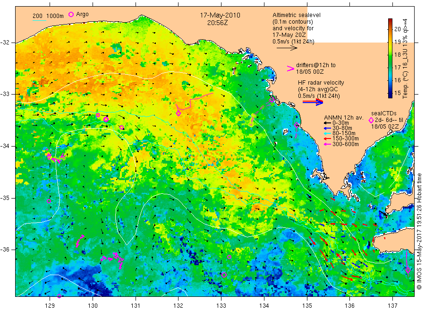Click the 18 degree colorbar label
This screenshot has width=425, height=312.
point(397,54)
